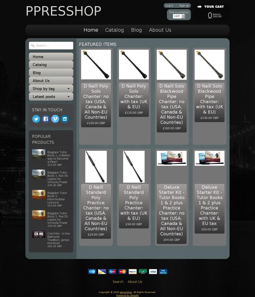Open Blackwood Pipe Chanter no tax image
The height and width of the screenshot is (297, 255).
pos(172,65)
